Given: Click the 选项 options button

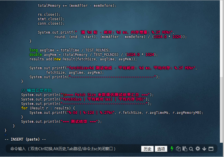Looking at the screenshot, I should [x=161, y=149].
